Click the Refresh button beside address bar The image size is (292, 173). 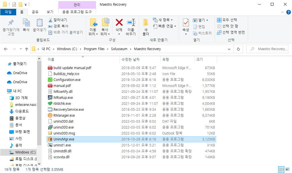click(238, 49)
